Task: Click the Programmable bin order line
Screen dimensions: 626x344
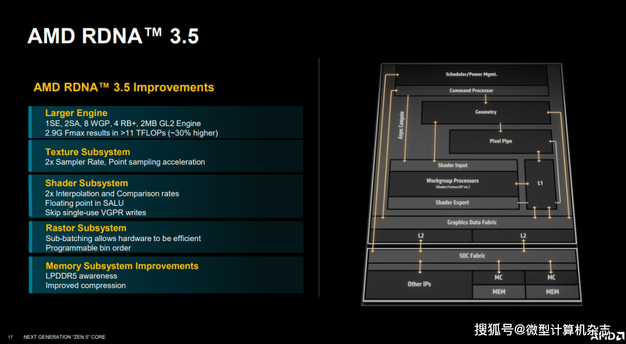Action: (88, 248)
